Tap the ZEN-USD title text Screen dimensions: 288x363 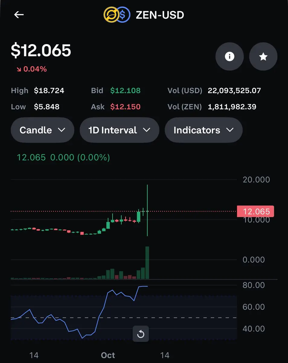[160, 15]
